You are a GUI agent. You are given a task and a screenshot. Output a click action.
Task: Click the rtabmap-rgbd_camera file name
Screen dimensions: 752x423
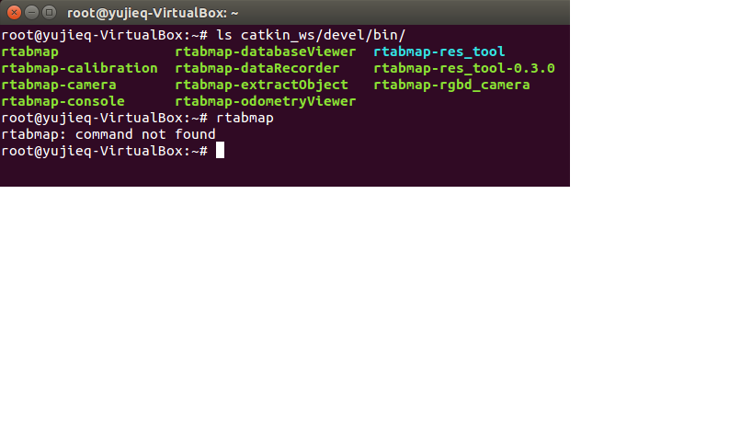pos(451,85)
